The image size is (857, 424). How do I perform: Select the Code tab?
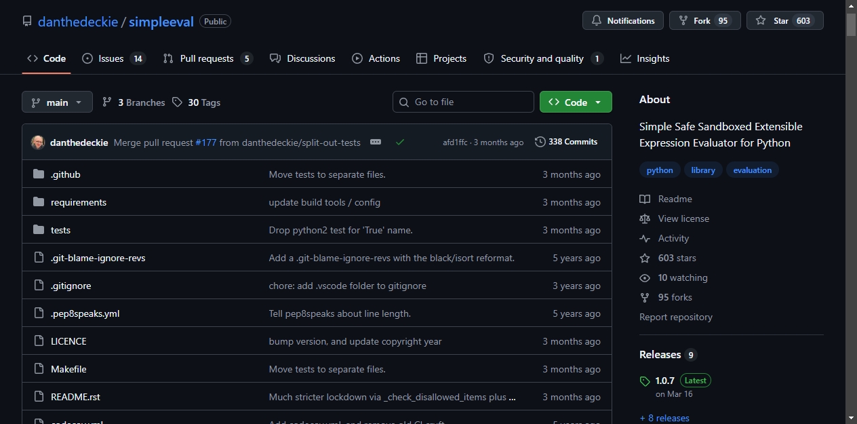pos(46,58)
